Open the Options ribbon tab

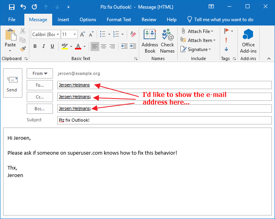[88, 20]
